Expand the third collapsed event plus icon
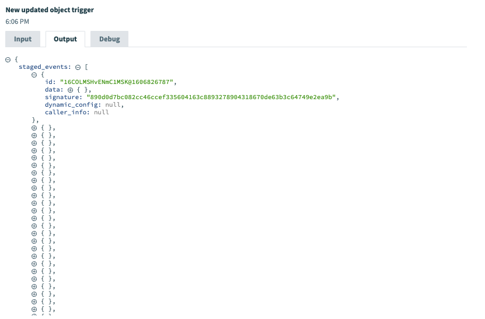 [34, 143]
